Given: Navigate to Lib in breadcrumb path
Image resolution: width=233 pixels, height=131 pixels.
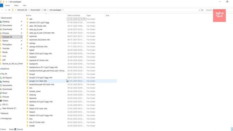Looking at the screenshot, I should (45, 10).
